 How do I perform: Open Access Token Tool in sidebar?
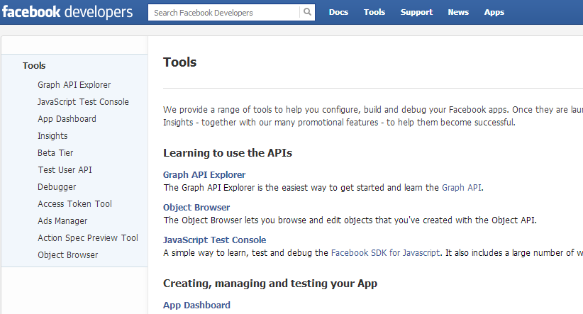point(74,204)
